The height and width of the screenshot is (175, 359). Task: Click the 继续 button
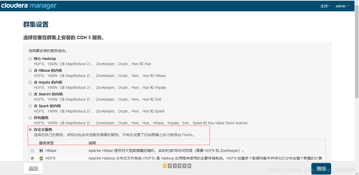(321, 169)
